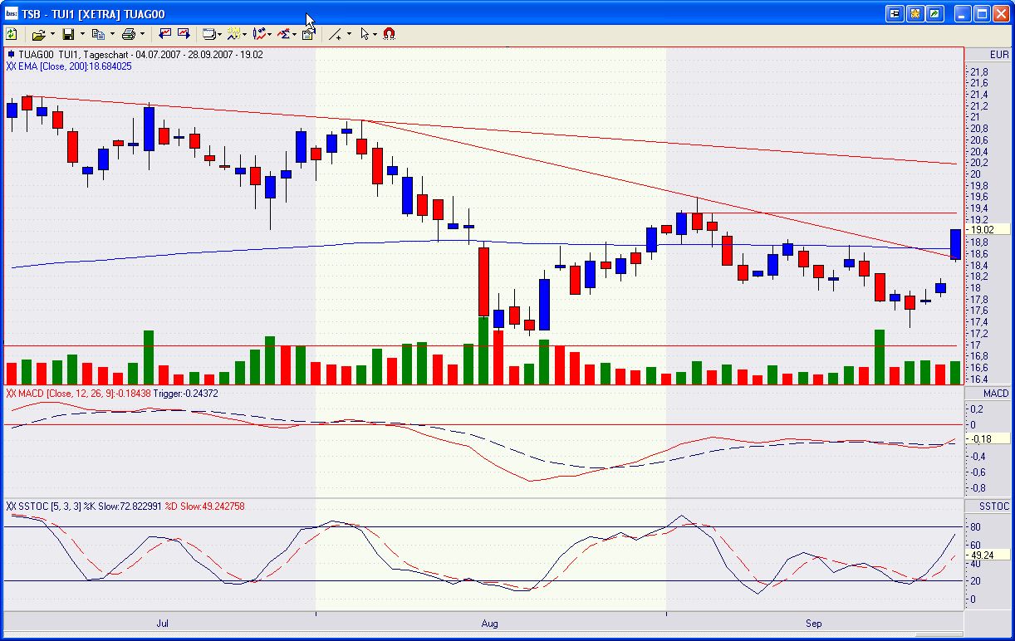The width and height of the screenshot is (1015, 641).
Task: Expand the open file dropdown arrow
Action: coord(52,34)
